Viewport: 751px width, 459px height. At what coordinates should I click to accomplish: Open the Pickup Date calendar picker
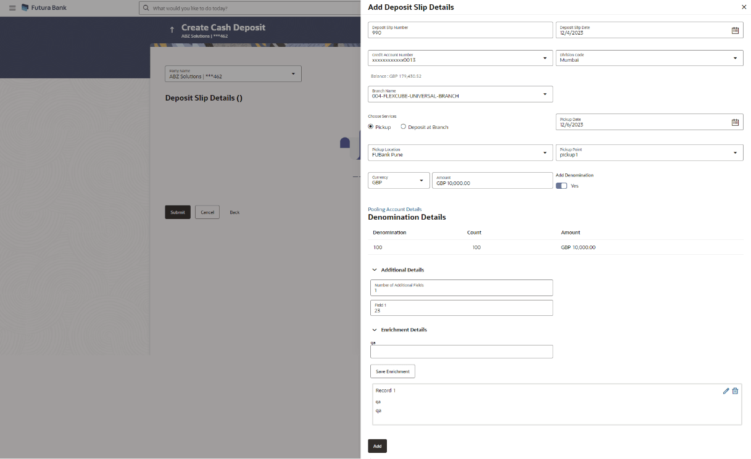735,122
